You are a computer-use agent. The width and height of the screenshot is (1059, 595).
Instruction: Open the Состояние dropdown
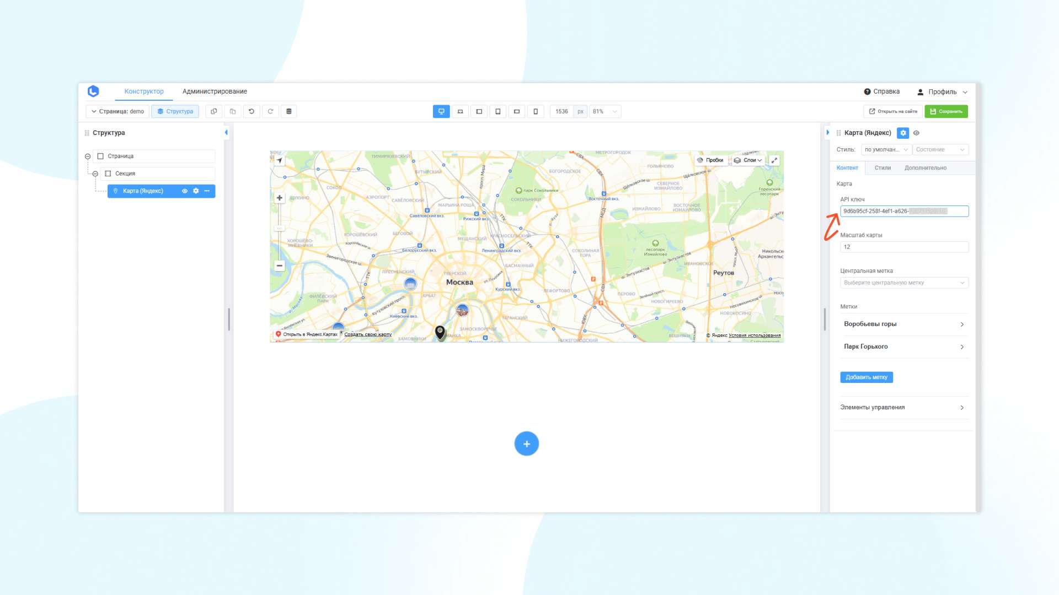pyautogui.click(x=940, y=150)
